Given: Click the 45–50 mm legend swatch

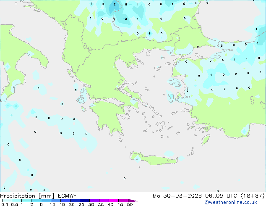Looking at the screenshot, I should pos(123,201).
